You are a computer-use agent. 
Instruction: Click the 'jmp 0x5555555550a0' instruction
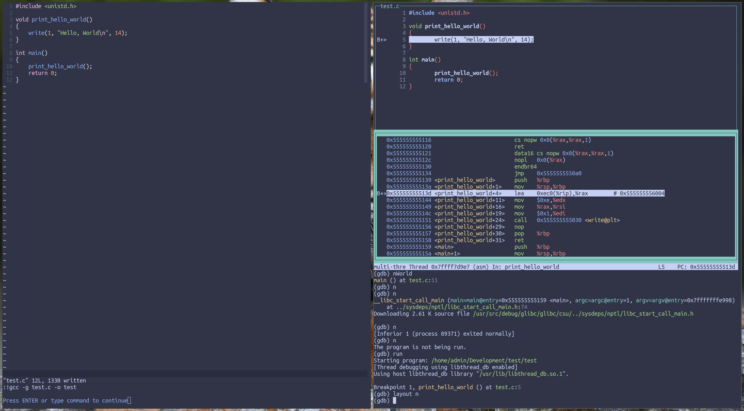pyautogui.click(x=548, y=173)
